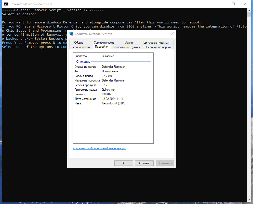The height and width of the screenshot is (204, 253).
Task: Click the Отмена button
Action: click(144, 163)
